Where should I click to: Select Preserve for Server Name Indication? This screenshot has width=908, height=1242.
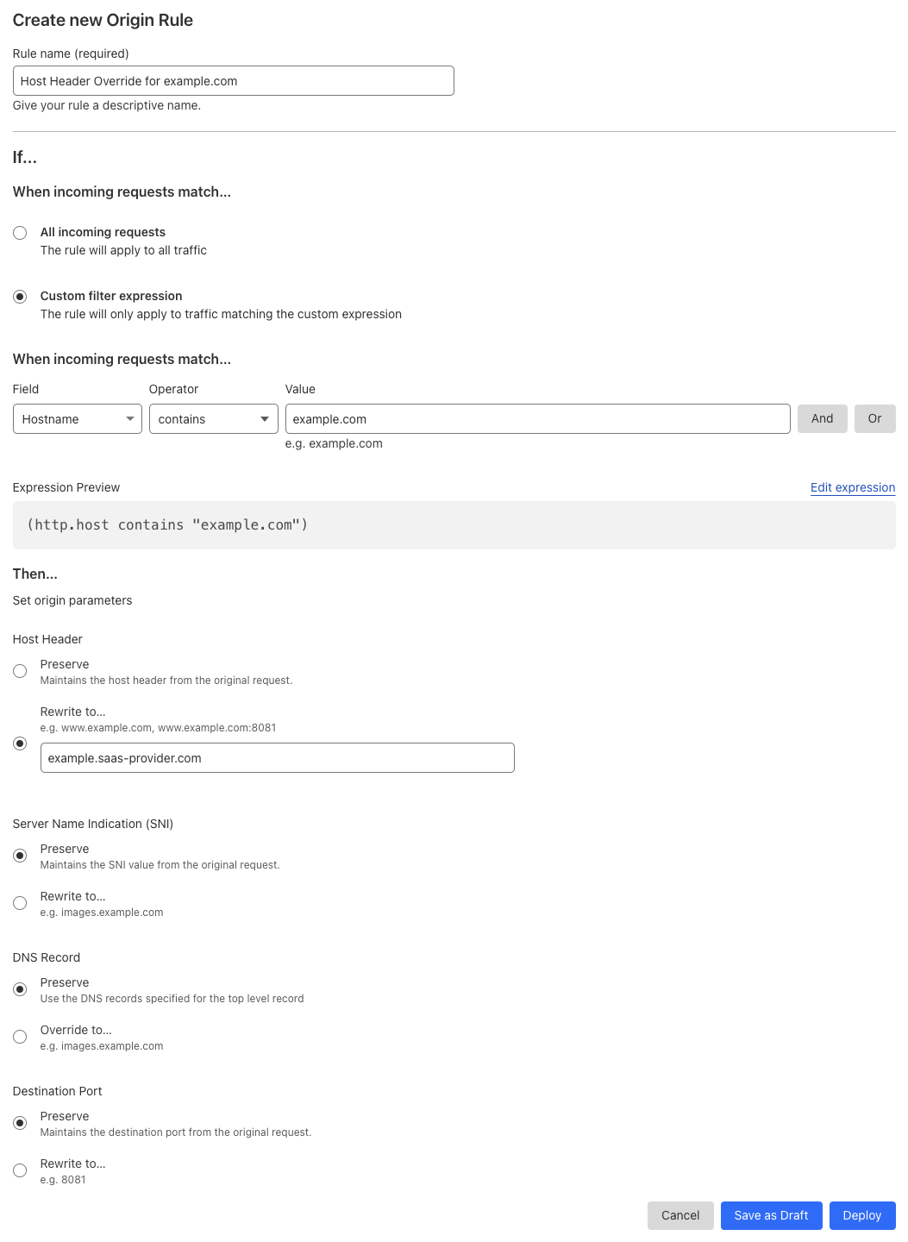pyautogui.click(x=20, y=855)
